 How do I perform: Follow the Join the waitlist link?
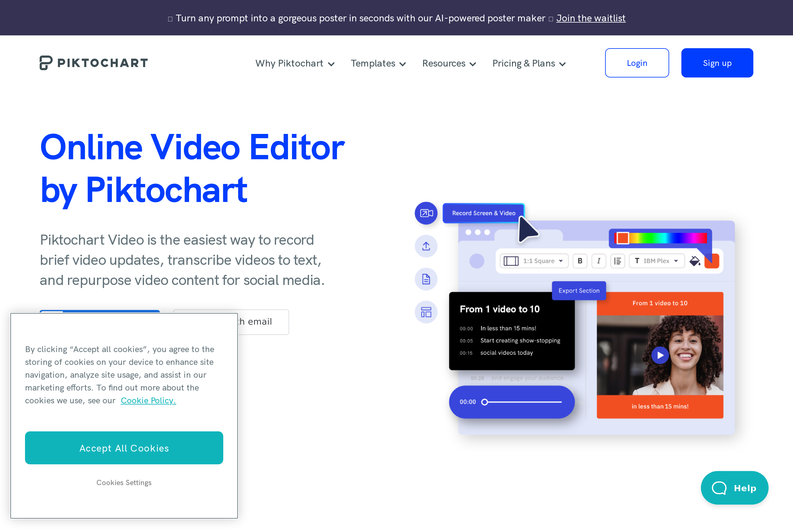[x=590, y=18]
